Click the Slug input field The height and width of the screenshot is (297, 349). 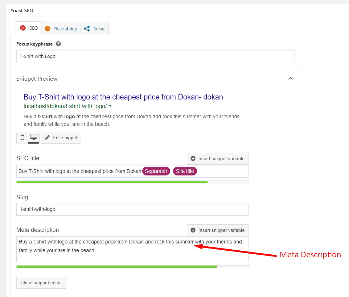tap(132, 209)
